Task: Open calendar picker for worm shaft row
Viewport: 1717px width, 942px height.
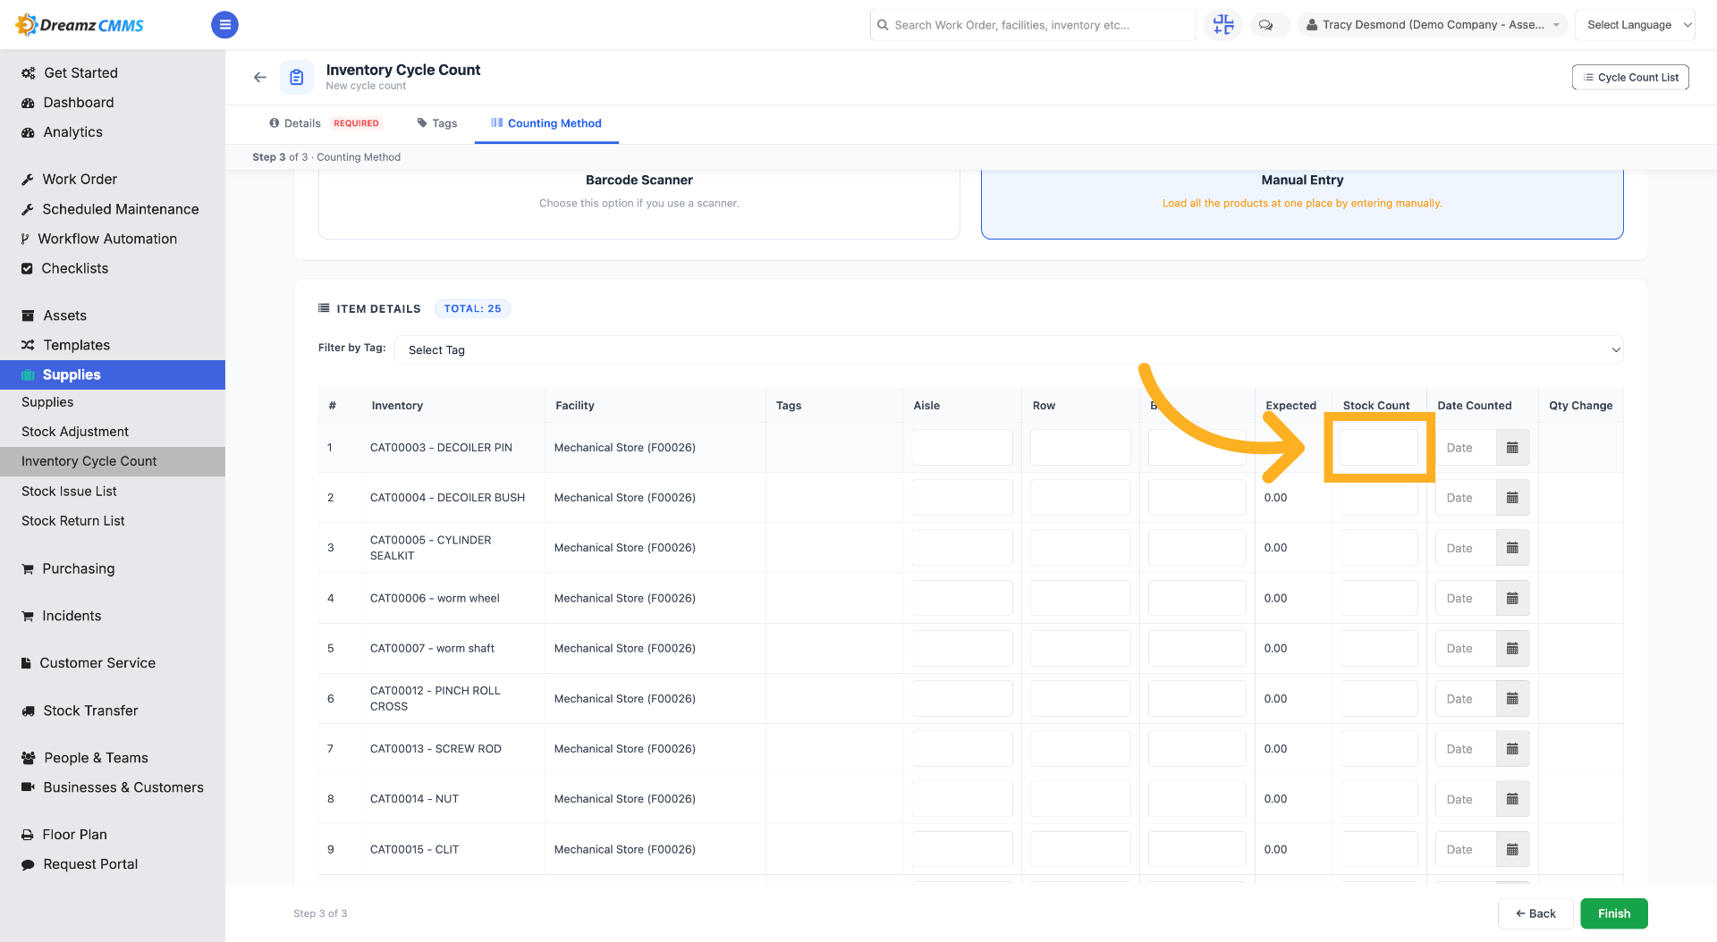Action: pos(1512,648)
